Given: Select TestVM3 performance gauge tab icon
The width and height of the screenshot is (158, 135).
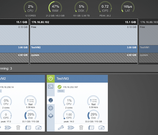Looking at the screenshot, I should [51, 100].
